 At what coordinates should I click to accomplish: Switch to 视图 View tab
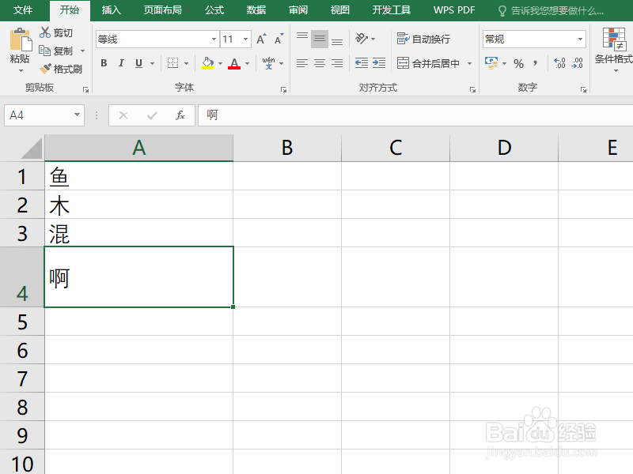pyautogui.click(x=339, y=10)
